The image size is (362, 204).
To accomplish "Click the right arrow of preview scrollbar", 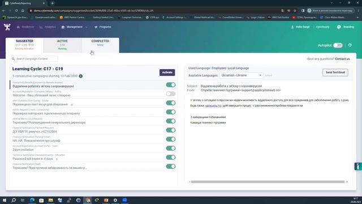I will pyautogui.click(x=347, y=182).
